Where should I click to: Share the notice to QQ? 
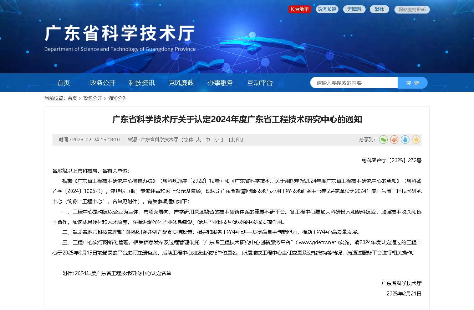405,140
